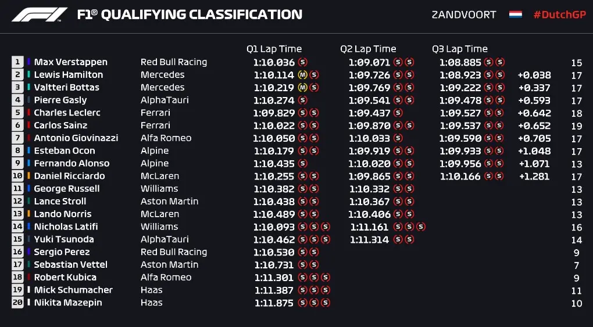
Task: Click the soft tyre icon in Gasly's Q1
Action: 302,100
